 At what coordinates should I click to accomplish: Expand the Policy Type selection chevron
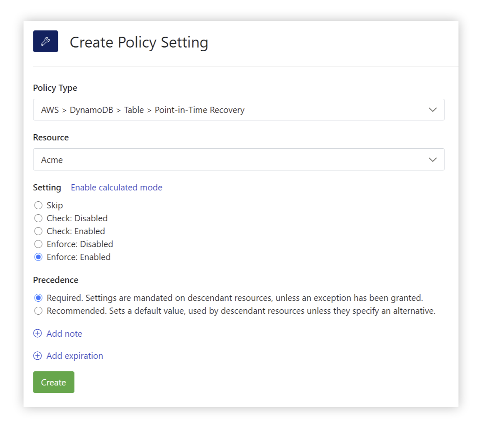pyautogui.click(x=432, y=110)
